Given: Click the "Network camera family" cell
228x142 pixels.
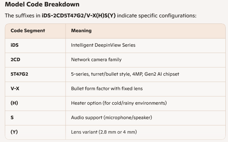Looking at the screenshot, I should pos(96,60).
